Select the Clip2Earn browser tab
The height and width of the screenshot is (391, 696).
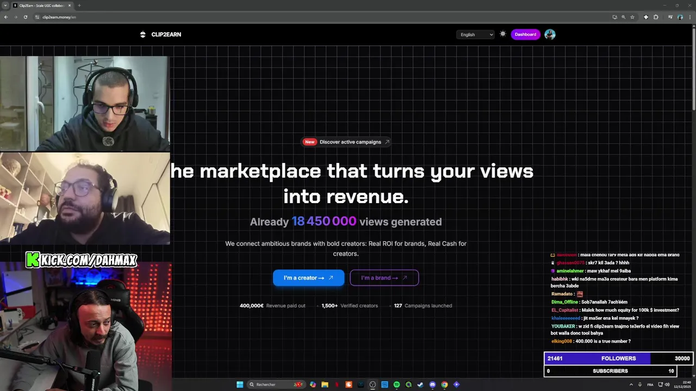[42, 5]
